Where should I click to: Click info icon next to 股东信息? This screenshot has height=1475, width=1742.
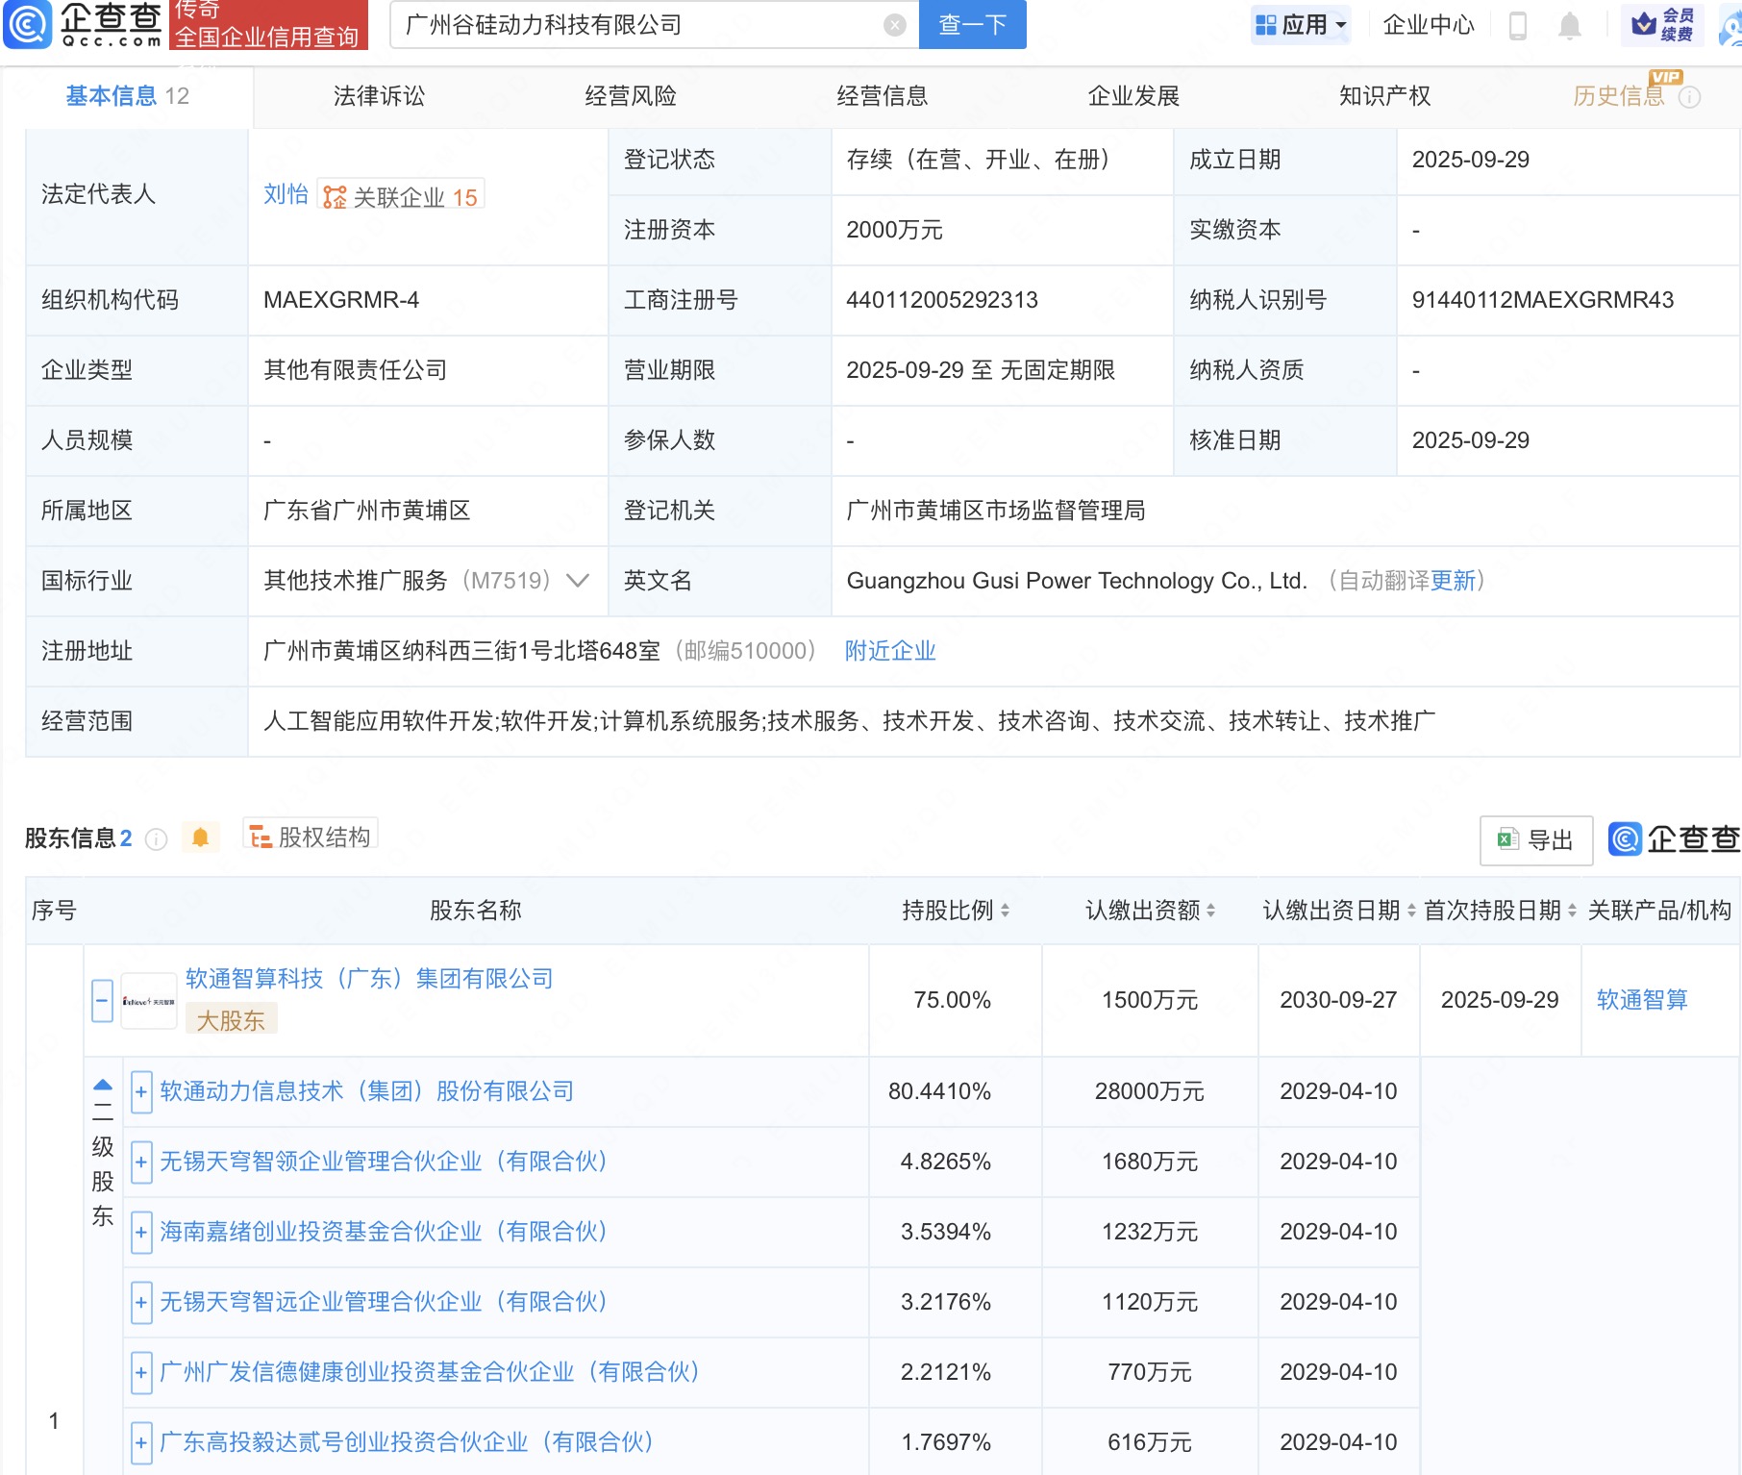(x=156, y=839)
